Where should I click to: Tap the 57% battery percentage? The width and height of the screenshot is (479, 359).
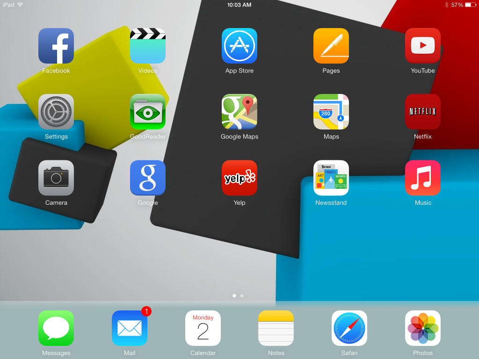(x=457, y=5)
